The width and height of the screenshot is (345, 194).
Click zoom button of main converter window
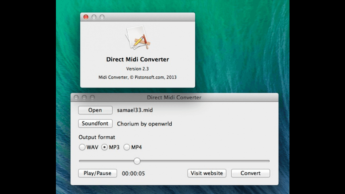coord(92,97)
